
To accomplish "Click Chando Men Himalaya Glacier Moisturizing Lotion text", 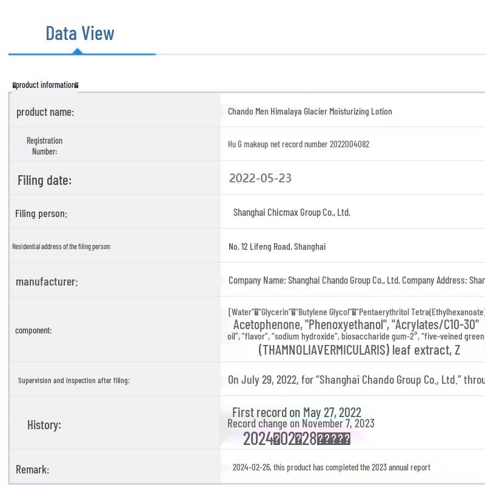I will pyautogui.click(x=310, y=112).
